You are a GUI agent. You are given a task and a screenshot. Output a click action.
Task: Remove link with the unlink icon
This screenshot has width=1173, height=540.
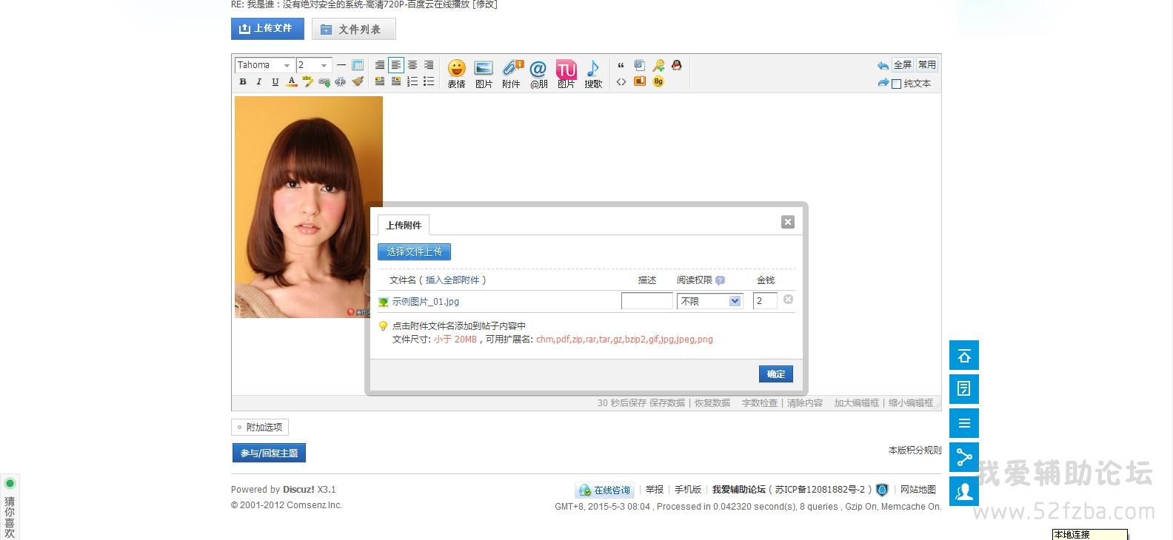pyautogui.click(x=341, y=82)
